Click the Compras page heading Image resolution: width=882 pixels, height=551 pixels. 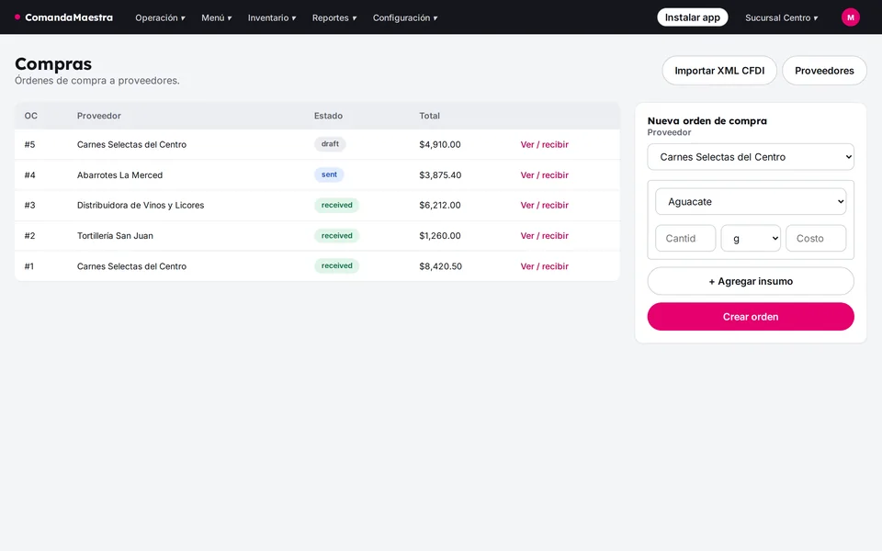[x=53, y=64]
